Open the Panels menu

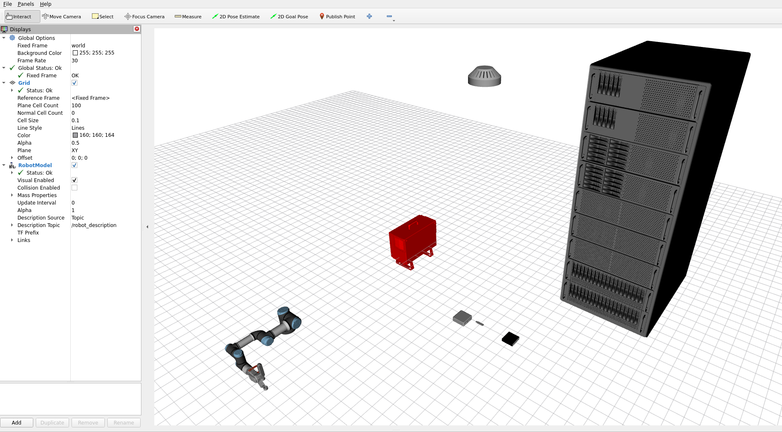26,4
